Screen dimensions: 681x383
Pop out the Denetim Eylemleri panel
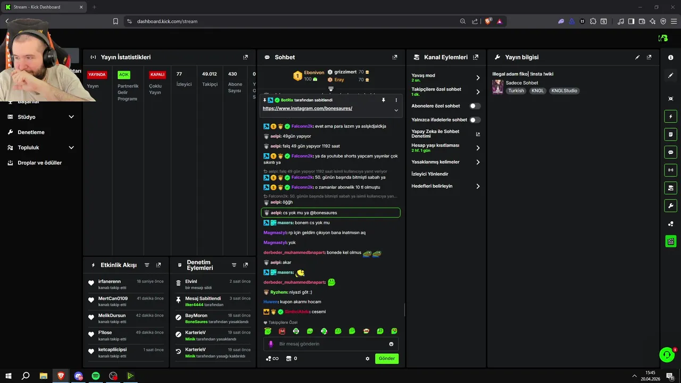[245, 265]
